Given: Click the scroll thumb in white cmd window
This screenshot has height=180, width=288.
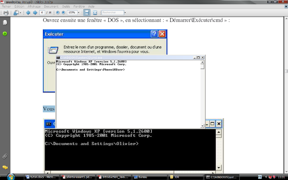Looking at the screenshot, I should (x=202, y=67).
